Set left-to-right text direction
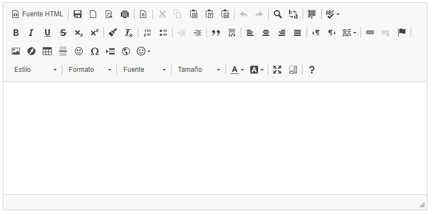Image resolution: width=433 pixels, height=214 pixels. click(316, 33)
